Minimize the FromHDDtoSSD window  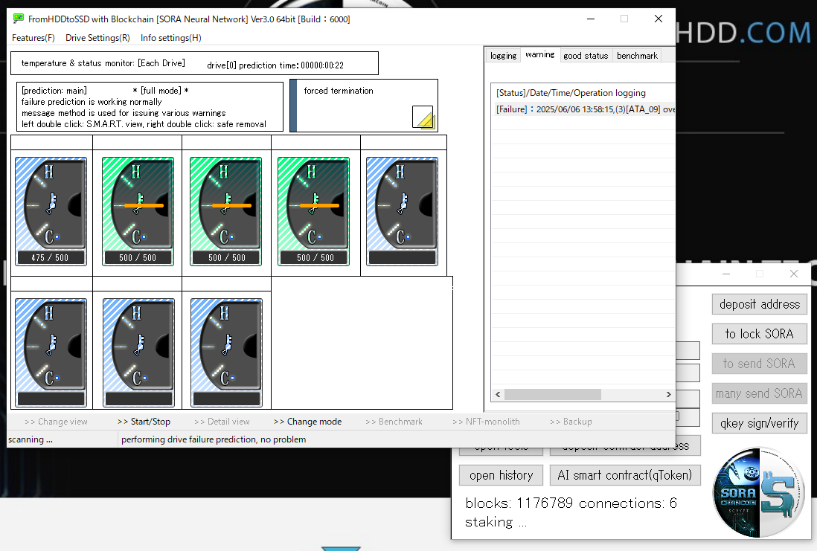[591, 19]
